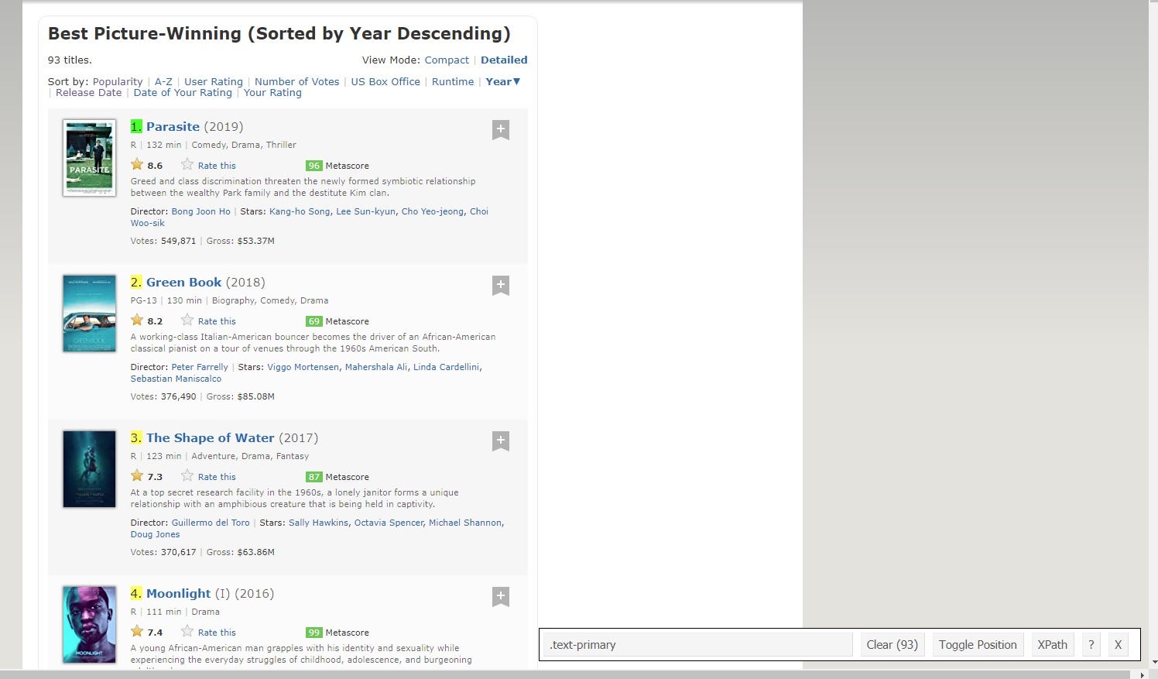The image size is (1158, 679).
Task: Open Lee Sun-kyun's page
Action: tap(365, 211)
